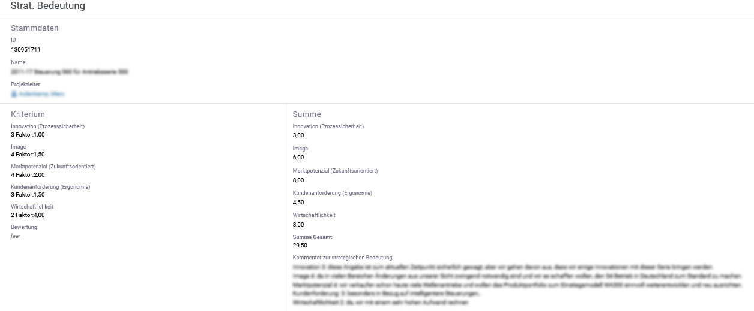The width and height of the screenshot is (754, 311).
Task: Select the Innovation value 3 Faktor:1,00
Action: tap(28, 135)
